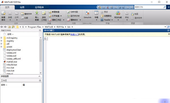Image resolution: width=170 pixels, height=103 pixels.
Task: Click the Value (值) column header in Workspace
Action: click(x=24, y=85)
